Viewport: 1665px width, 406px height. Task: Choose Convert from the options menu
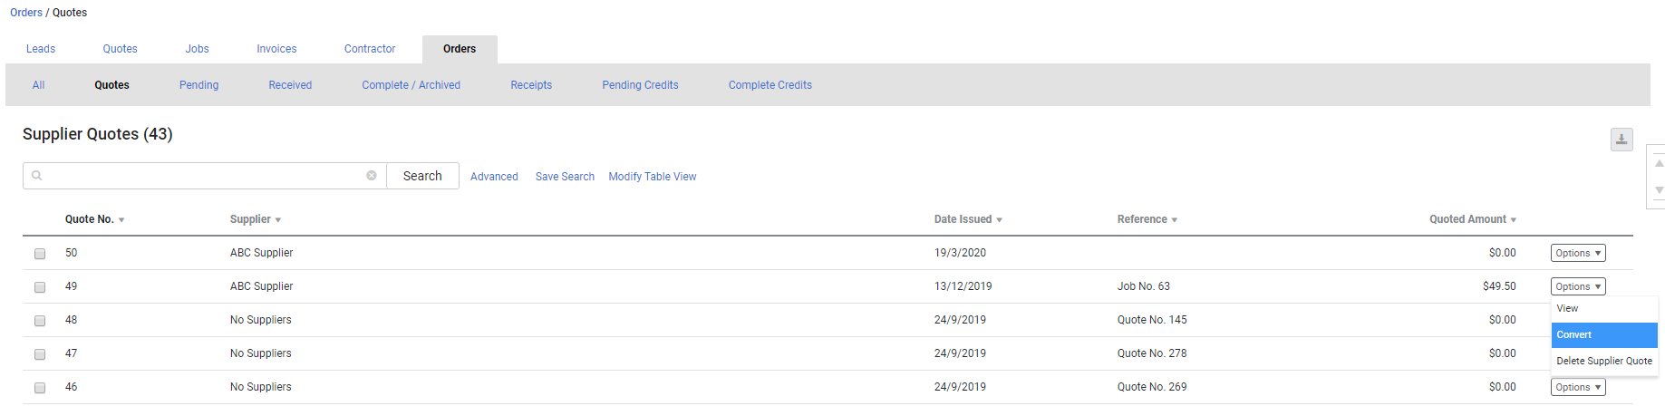click(1604, 335)
